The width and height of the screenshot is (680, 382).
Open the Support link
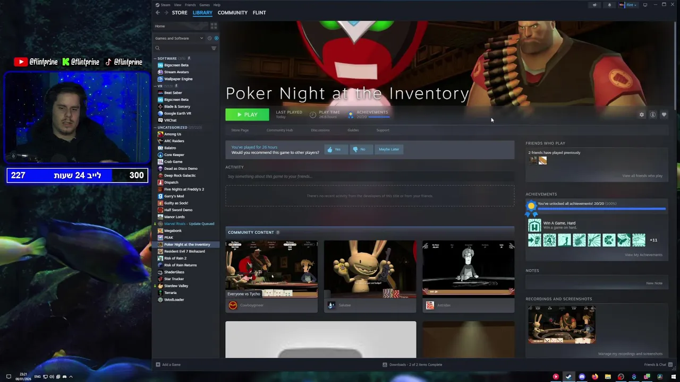coord(382,130)
